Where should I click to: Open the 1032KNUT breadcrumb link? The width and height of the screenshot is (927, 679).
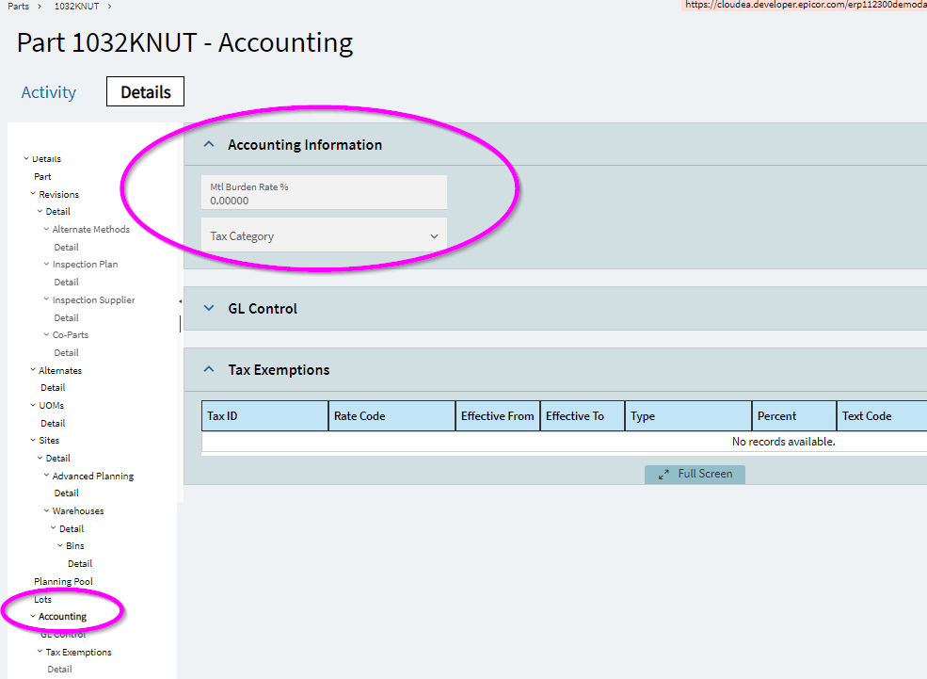[x=76, y=6]
